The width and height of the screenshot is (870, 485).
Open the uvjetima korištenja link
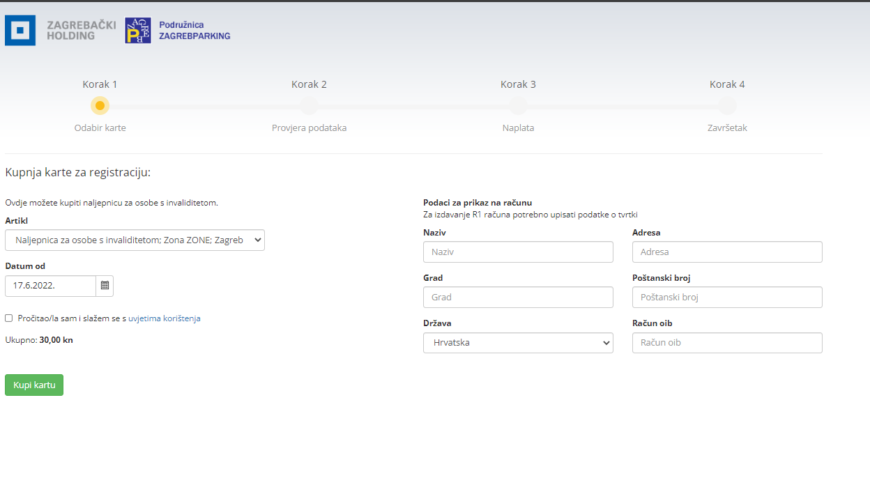[165, 318]
